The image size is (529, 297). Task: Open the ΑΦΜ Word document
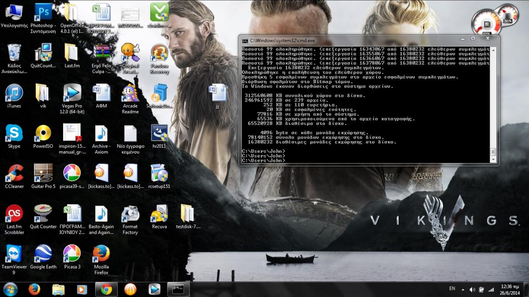coord(101,93)
